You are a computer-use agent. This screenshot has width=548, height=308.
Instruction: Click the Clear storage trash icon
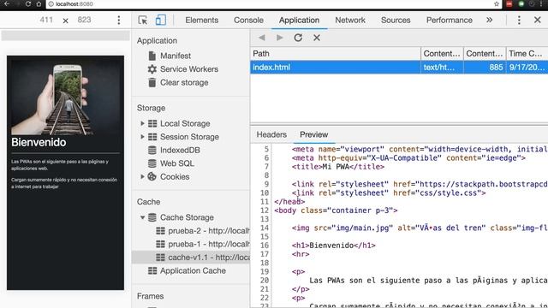click(x=152, y=83)
